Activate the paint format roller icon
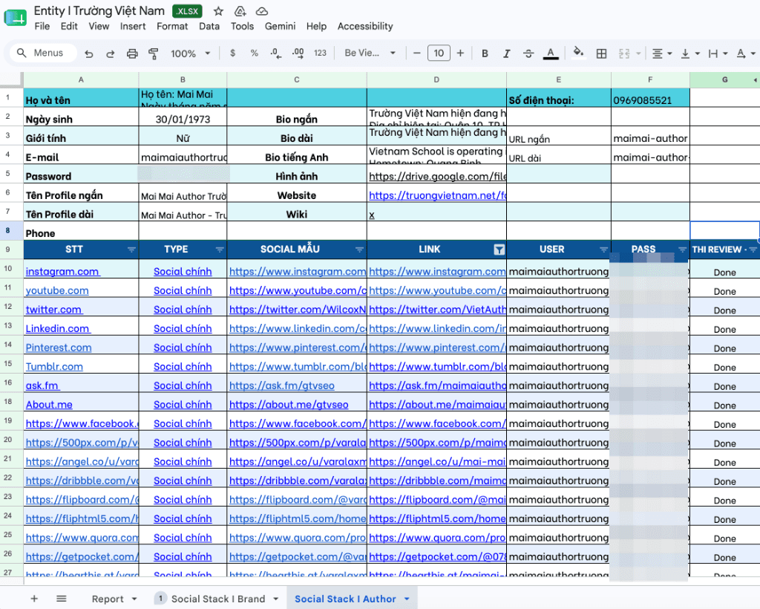Viewport: 760px width, 609px height. [x=153, y=53]
